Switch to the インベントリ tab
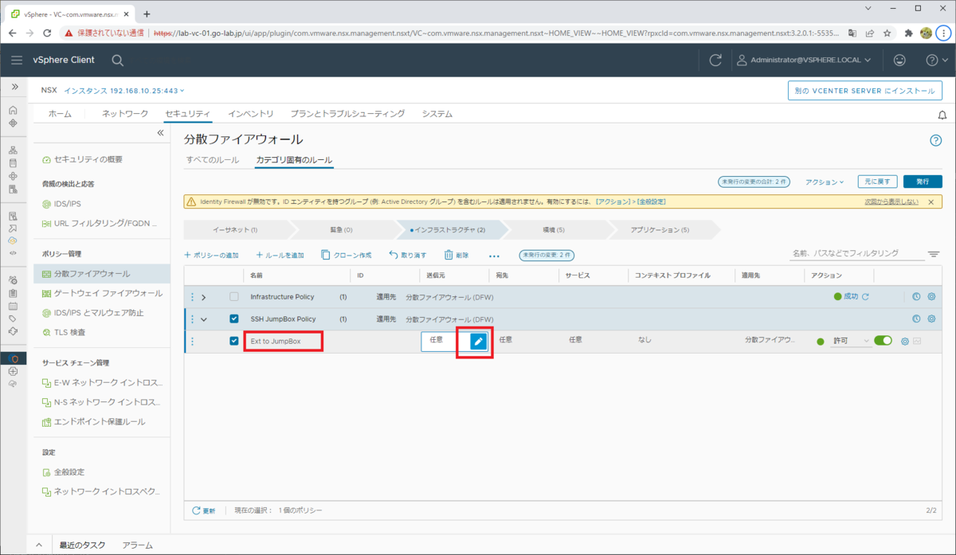956x555 pixels. (250, 114)
